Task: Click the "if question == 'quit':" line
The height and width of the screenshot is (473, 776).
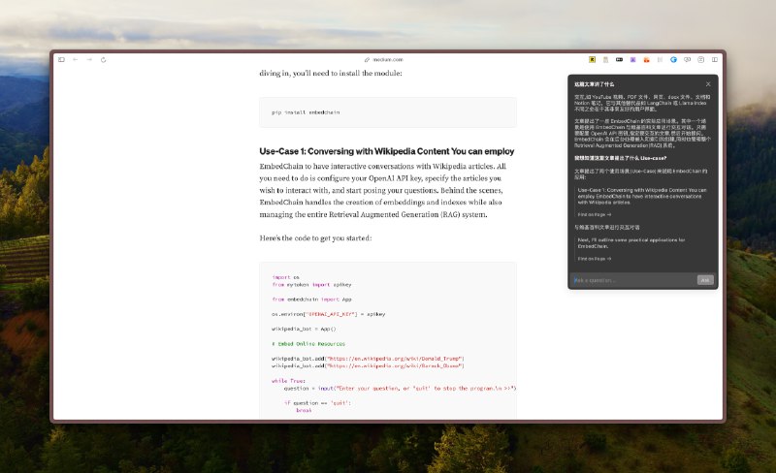Action: point(317,403)
